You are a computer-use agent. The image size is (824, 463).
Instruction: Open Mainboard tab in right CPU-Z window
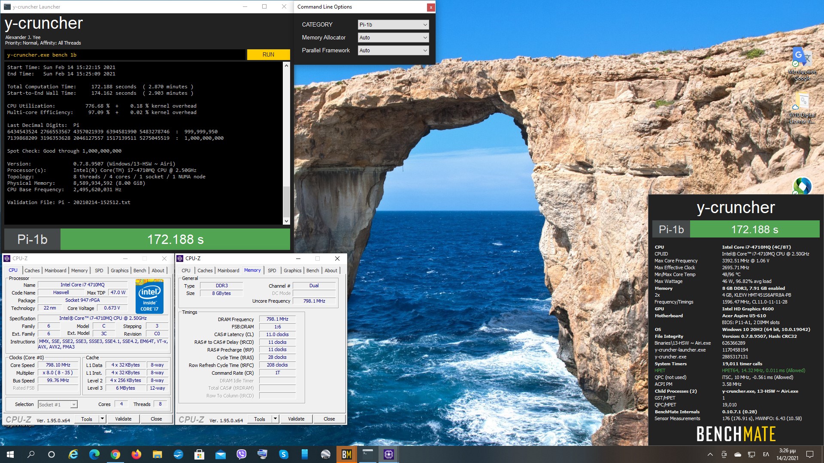point(228,271)
